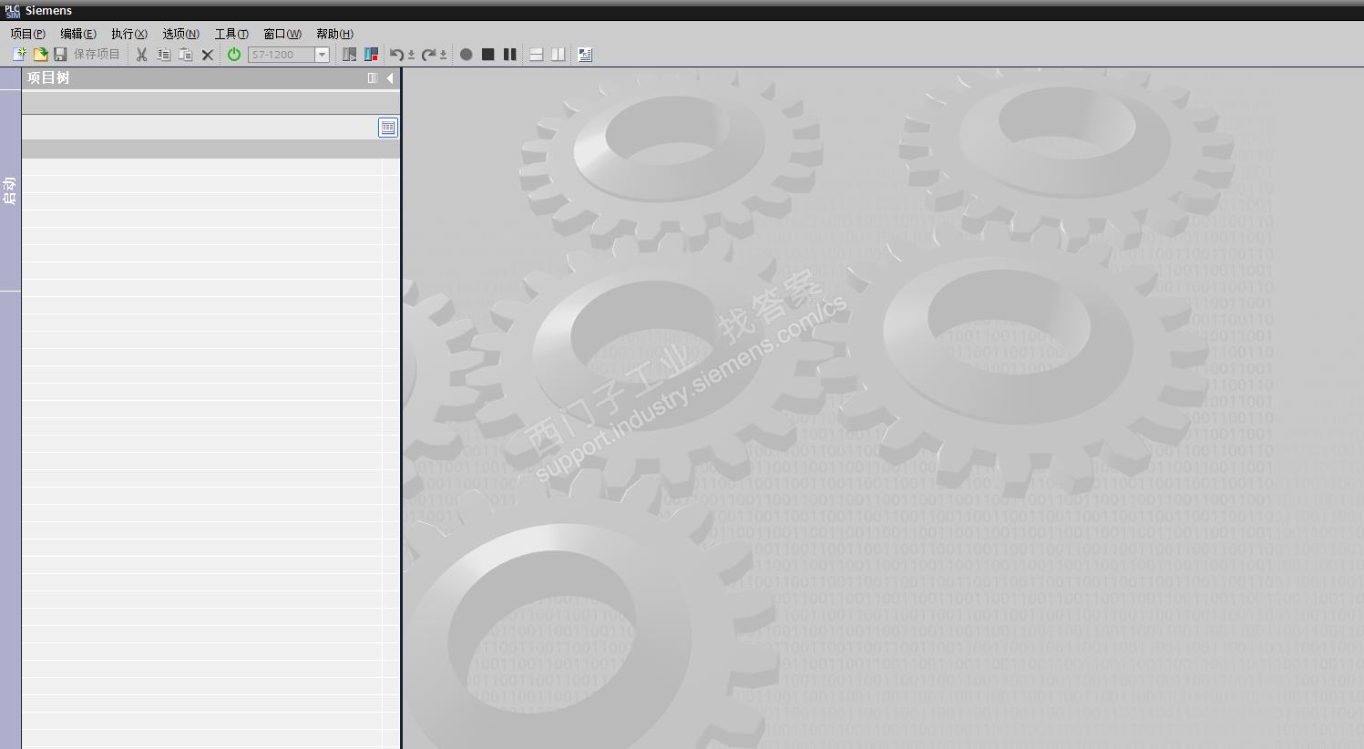
Task: Click the compact view switch icon
Action: 349,55
